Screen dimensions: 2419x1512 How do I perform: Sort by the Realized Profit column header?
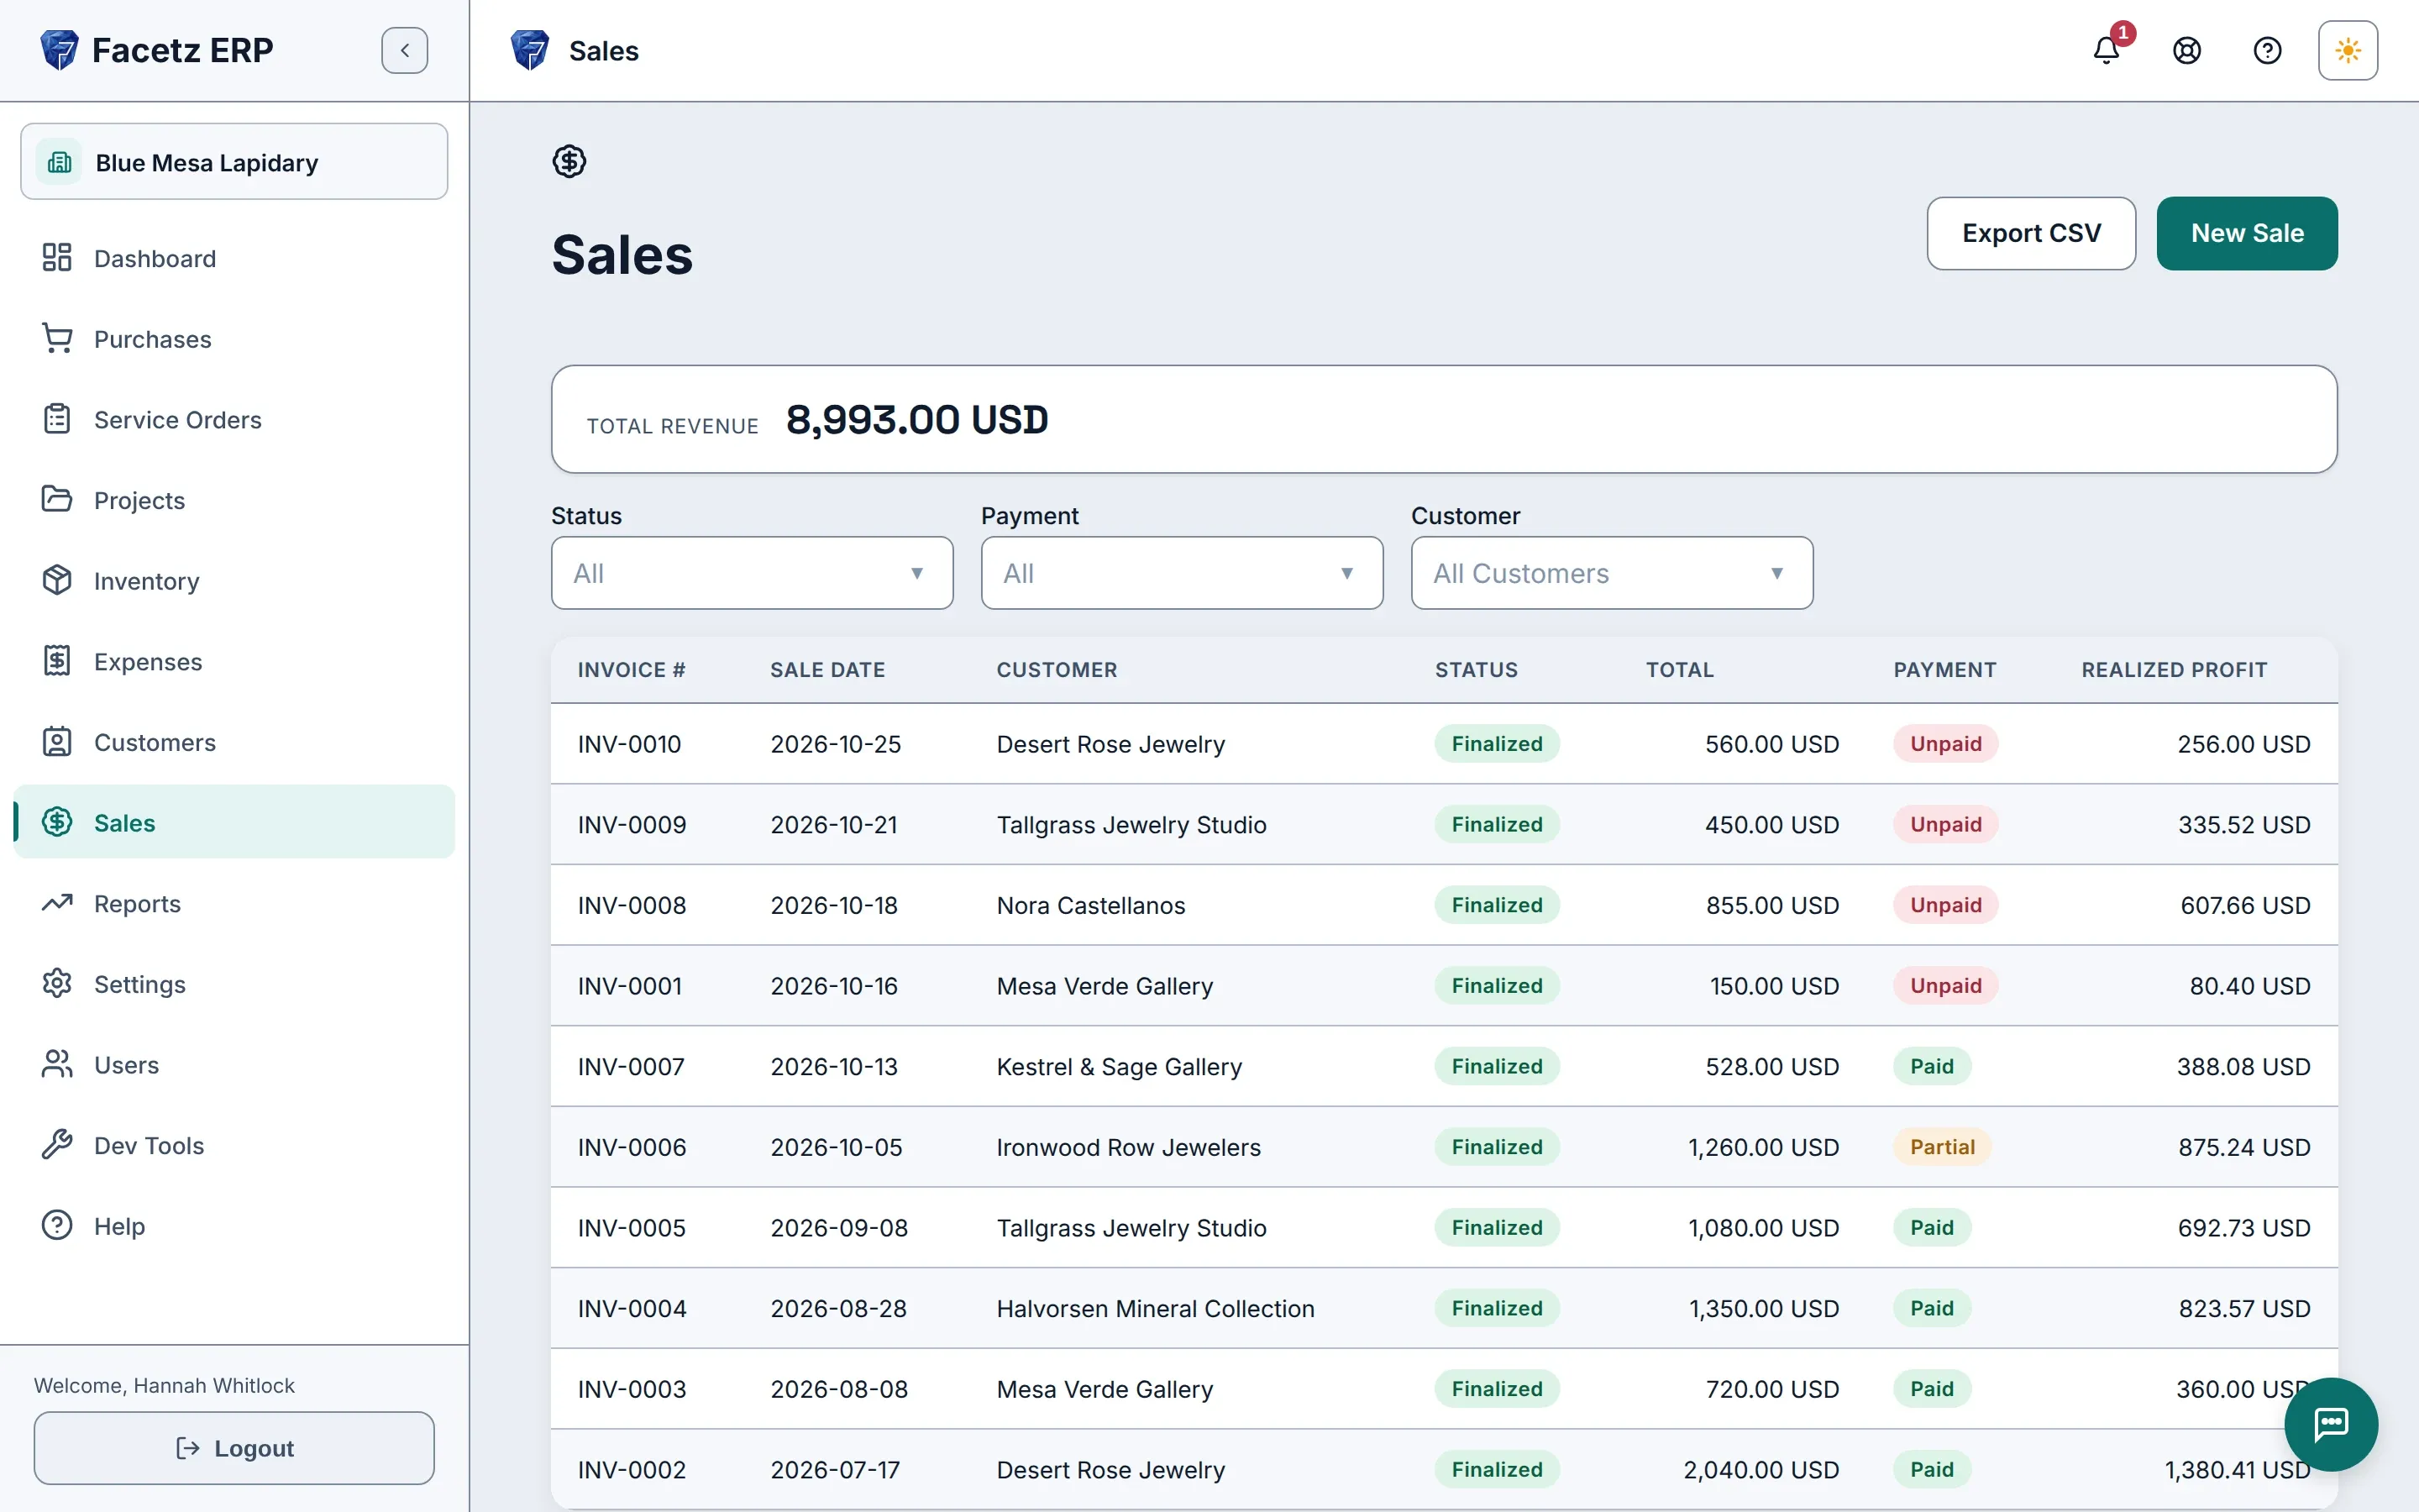[x=2174, y=670]
